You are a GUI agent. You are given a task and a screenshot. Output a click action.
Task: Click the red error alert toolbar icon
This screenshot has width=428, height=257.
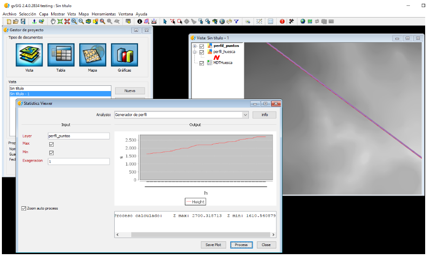pyautogui.click(x=282, y=21)
